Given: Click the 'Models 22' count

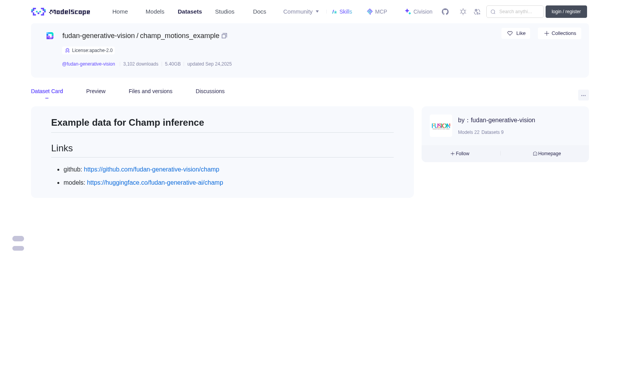Looking at the screenshot, I should [x=468, y=132].
